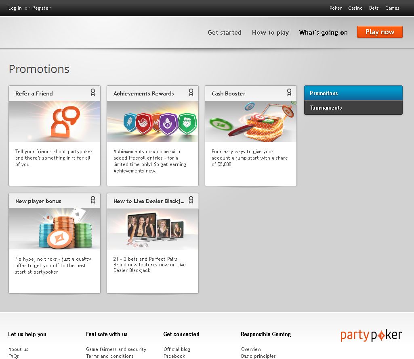Click the Promotions page heading
The width and height of the screenshot is (414, 359).
coord(39,69)
